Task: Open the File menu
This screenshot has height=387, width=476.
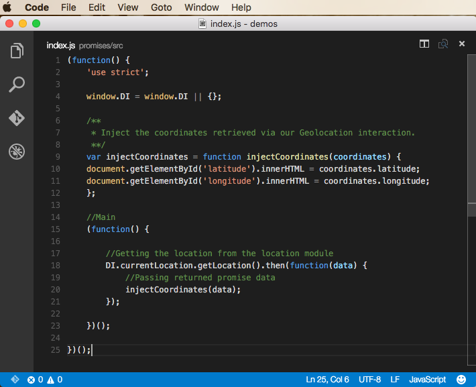Action: click(68, 7)
